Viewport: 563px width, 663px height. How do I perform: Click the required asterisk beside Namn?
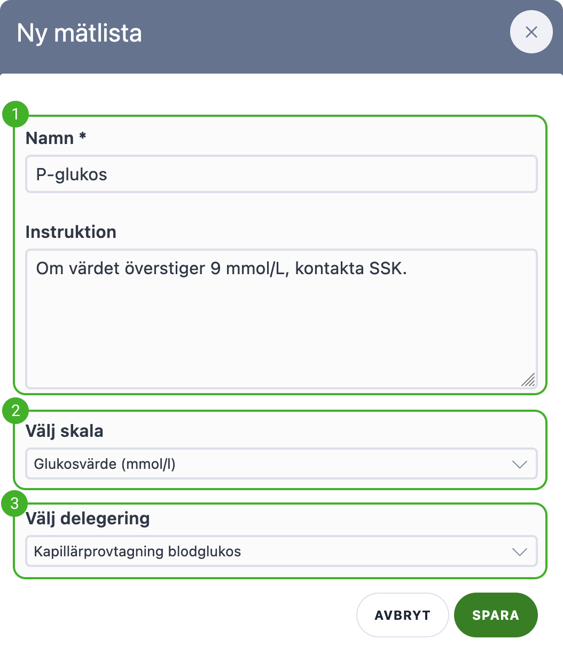[x=82, y=137]
